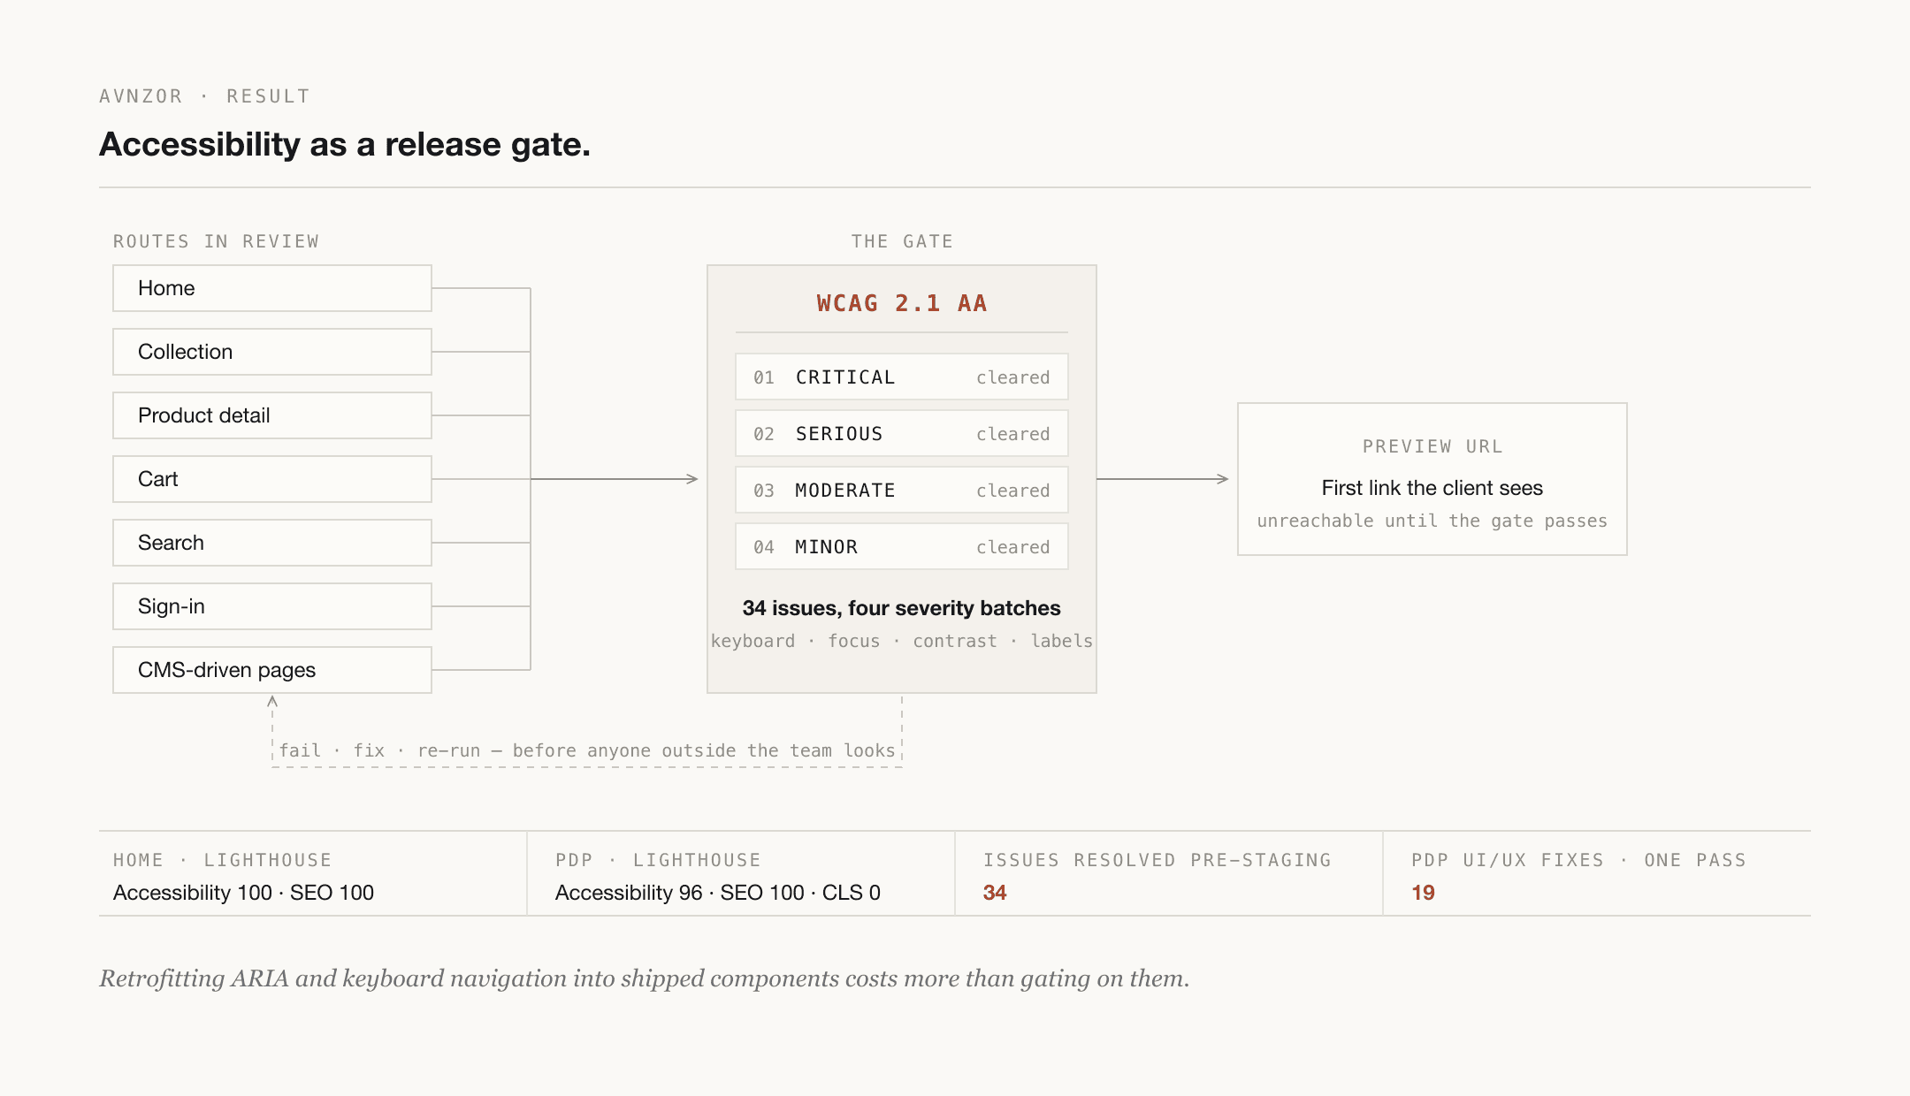Screen dimensions: 1910x1096
Task: Click 'Accessibility 100 · SEO 100' value
Action: (x=243, y=893)
